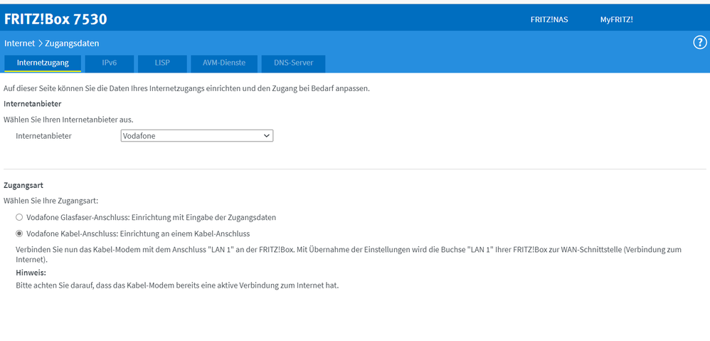
Task: Select Vodafone Glasfaser-Anschluss radio button
Action: point(19,217)
